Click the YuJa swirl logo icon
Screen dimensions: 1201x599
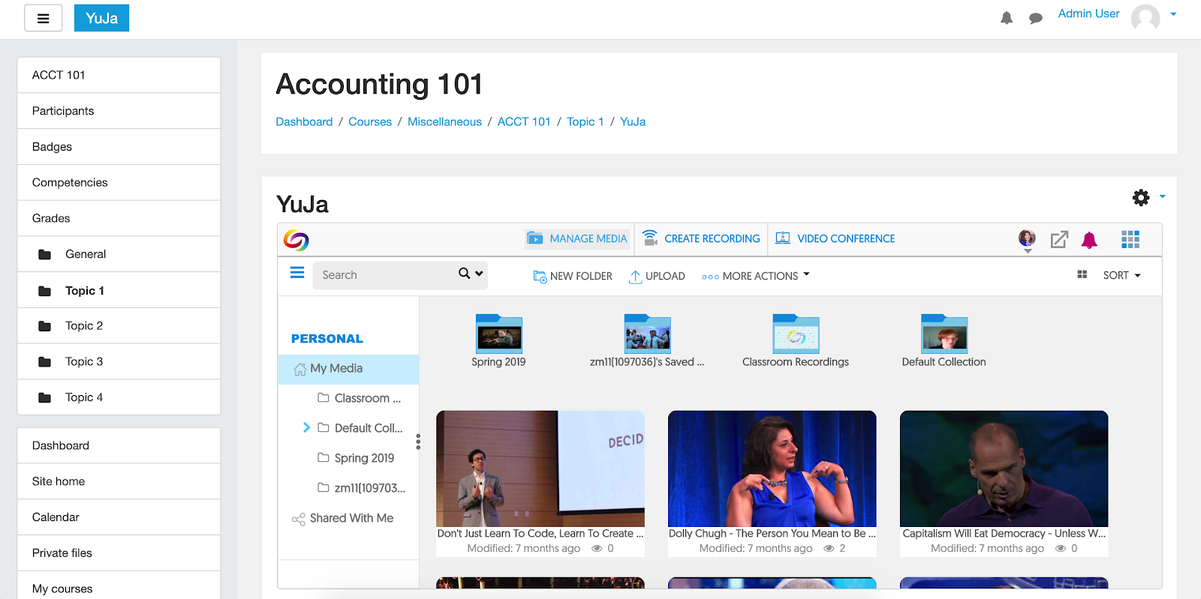click(296, 240)
